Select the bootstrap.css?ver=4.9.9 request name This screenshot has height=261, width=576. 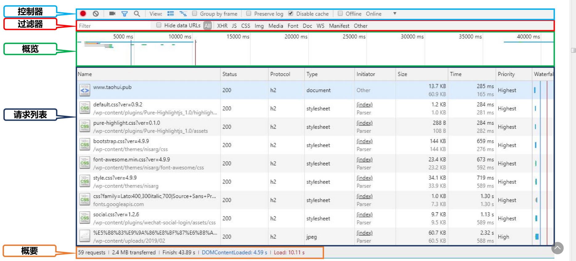tap(121, 141)
